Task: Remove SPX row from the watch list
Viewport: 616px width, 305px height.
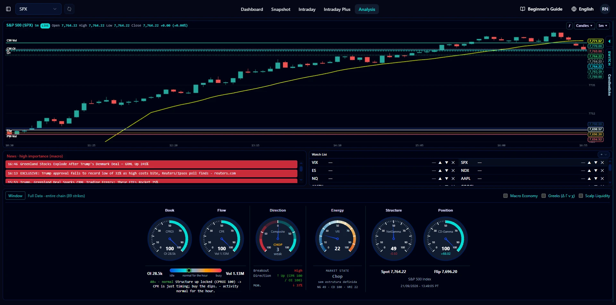Action: 602,163
